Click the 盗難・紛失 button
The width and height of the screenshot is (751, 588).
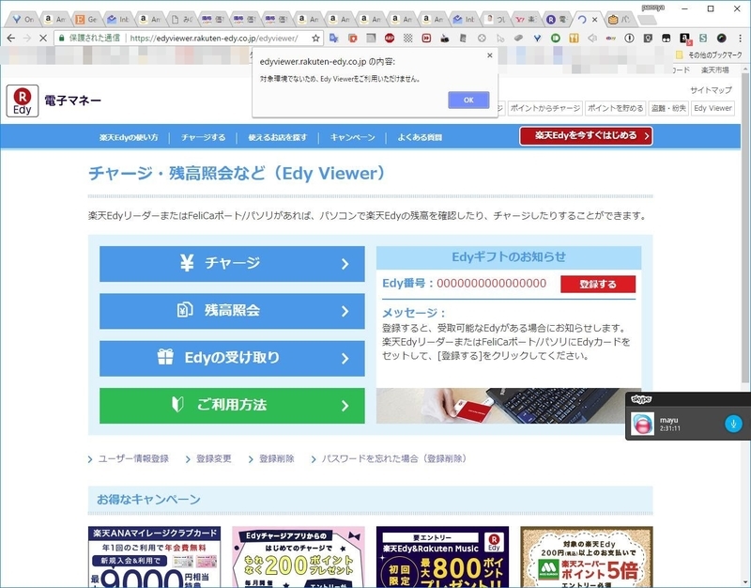pyautogui.click(x=668, y=108)
